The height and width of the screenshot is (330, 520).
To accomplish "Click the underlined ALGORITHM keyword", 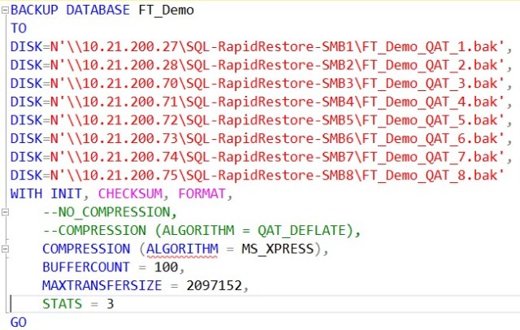I will pyautogui.click(x=182, y=249).
